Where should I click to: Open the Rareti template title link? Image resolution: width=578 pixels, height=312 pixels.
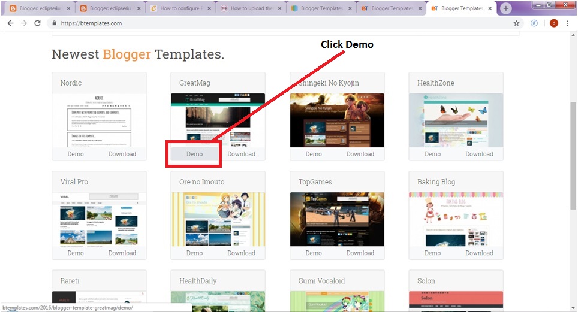(x=70, y=281)
